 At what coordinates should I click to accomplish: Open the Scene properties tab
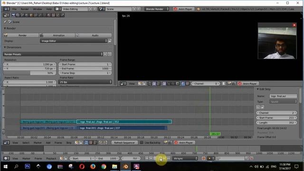tap(22, 15)
